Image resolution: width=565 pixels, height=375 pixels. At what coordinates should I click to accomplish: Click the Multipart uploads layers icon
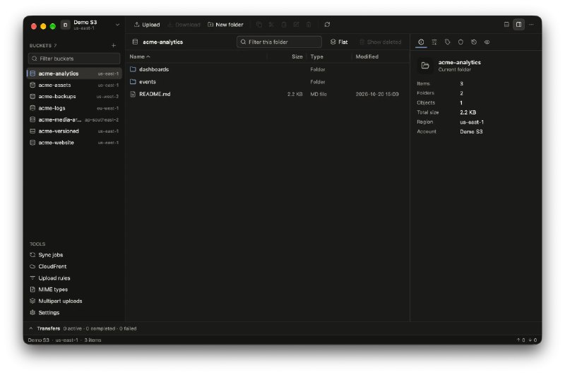32,301
